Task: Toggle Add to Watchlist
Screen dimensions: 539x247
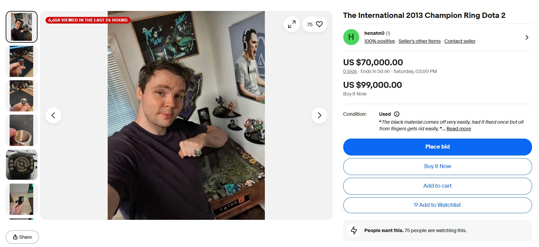Action: tap(437, 205)
